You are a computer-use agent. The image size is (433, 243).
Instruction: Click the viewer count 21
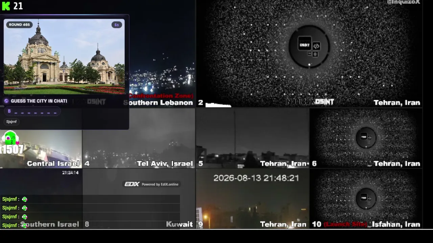pos(18,6)
